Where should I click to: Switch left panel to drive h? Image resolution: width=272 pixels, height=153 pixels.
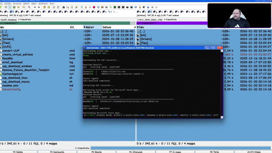coord(23,12)
